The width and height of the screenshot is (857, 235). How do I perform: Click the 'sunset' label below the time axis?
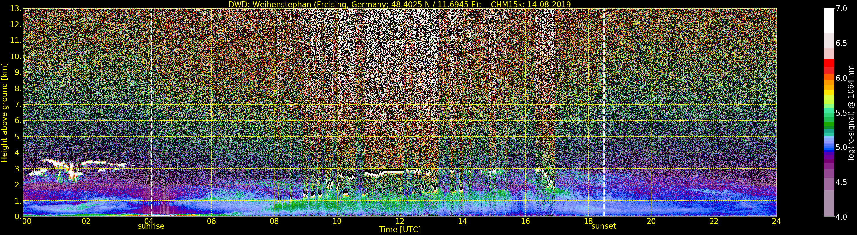(x=603, y=226)
